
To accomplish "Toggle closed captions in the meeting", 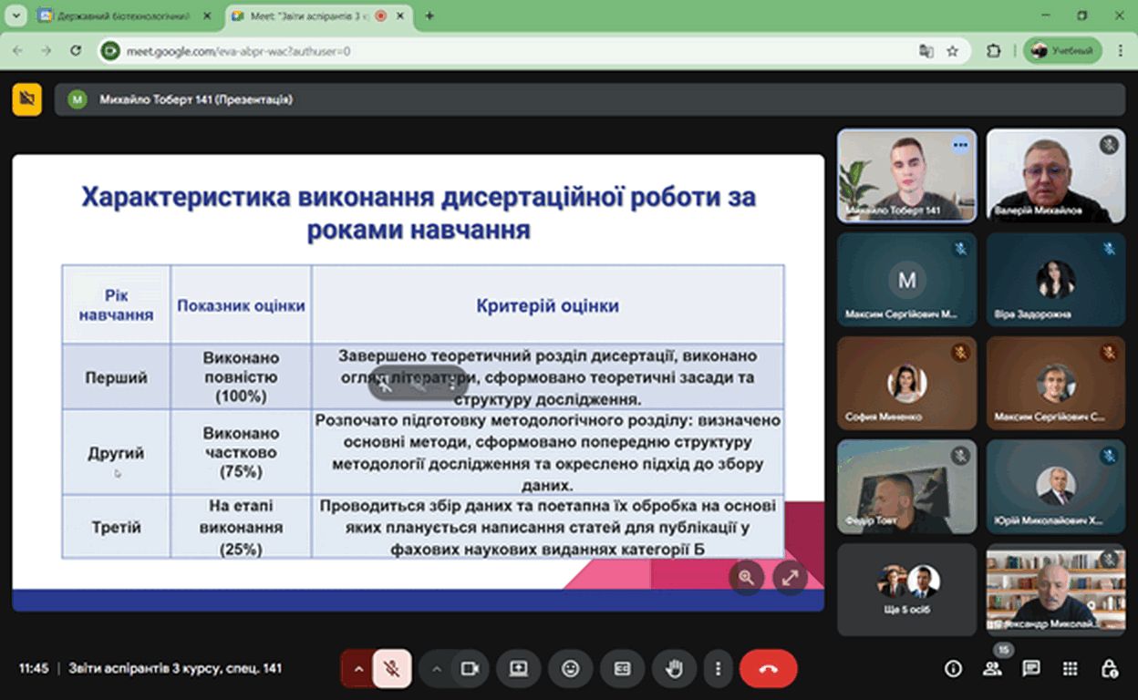I will point(622,669).
